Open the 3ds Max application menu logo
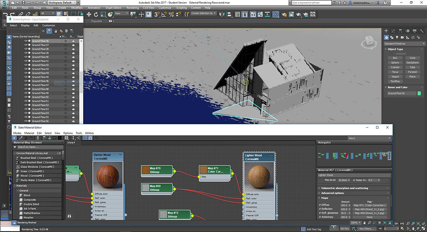Viewport: 427px width, 232px height. click(4, 4)
